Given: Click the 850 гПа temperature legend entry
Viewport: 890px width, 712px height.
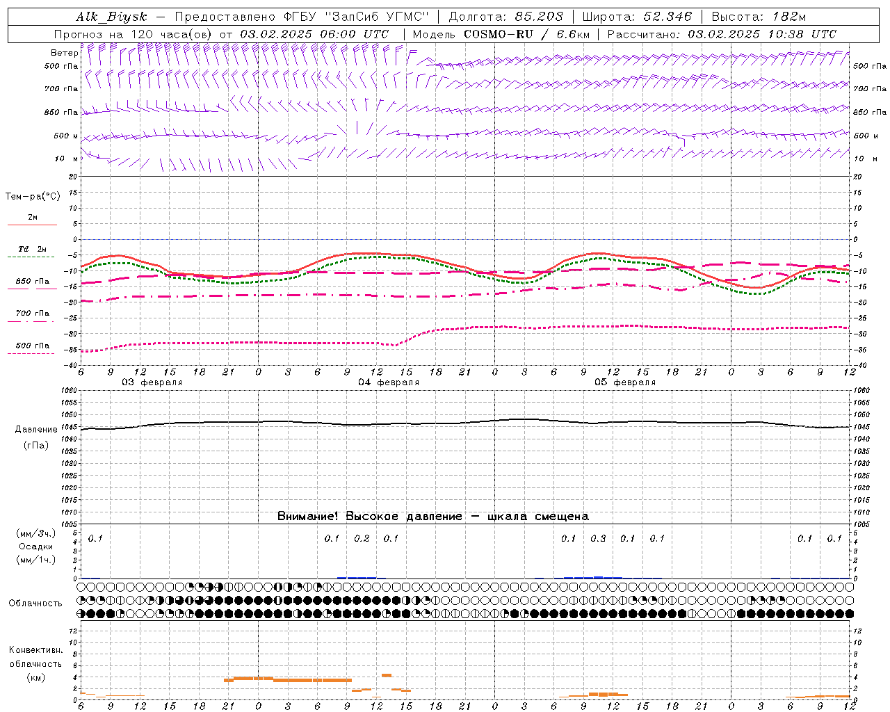Looking at the screenshot, I should pyautogui.click(x=33, y=282).
